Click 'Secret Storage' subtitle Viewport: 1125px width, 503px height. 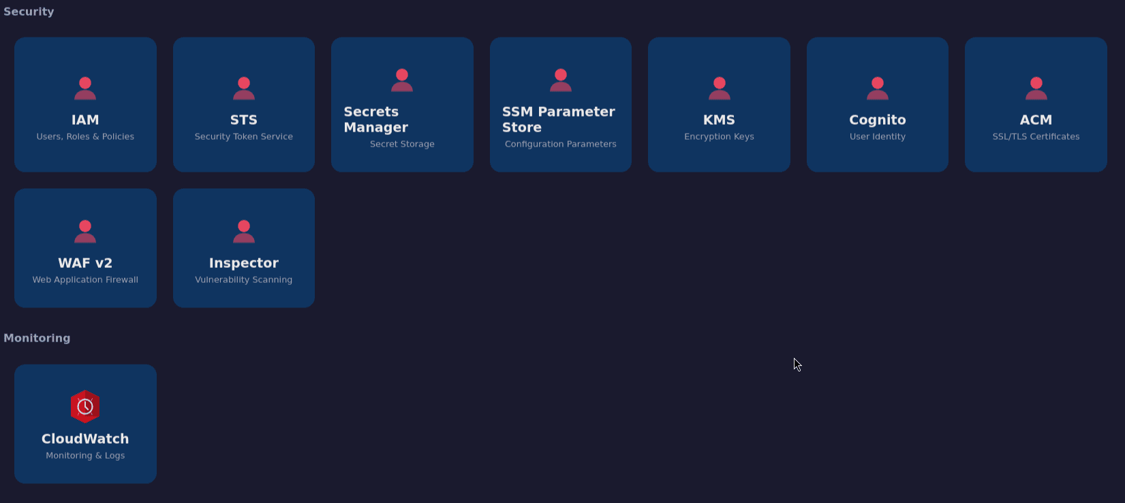pos(402,144)
